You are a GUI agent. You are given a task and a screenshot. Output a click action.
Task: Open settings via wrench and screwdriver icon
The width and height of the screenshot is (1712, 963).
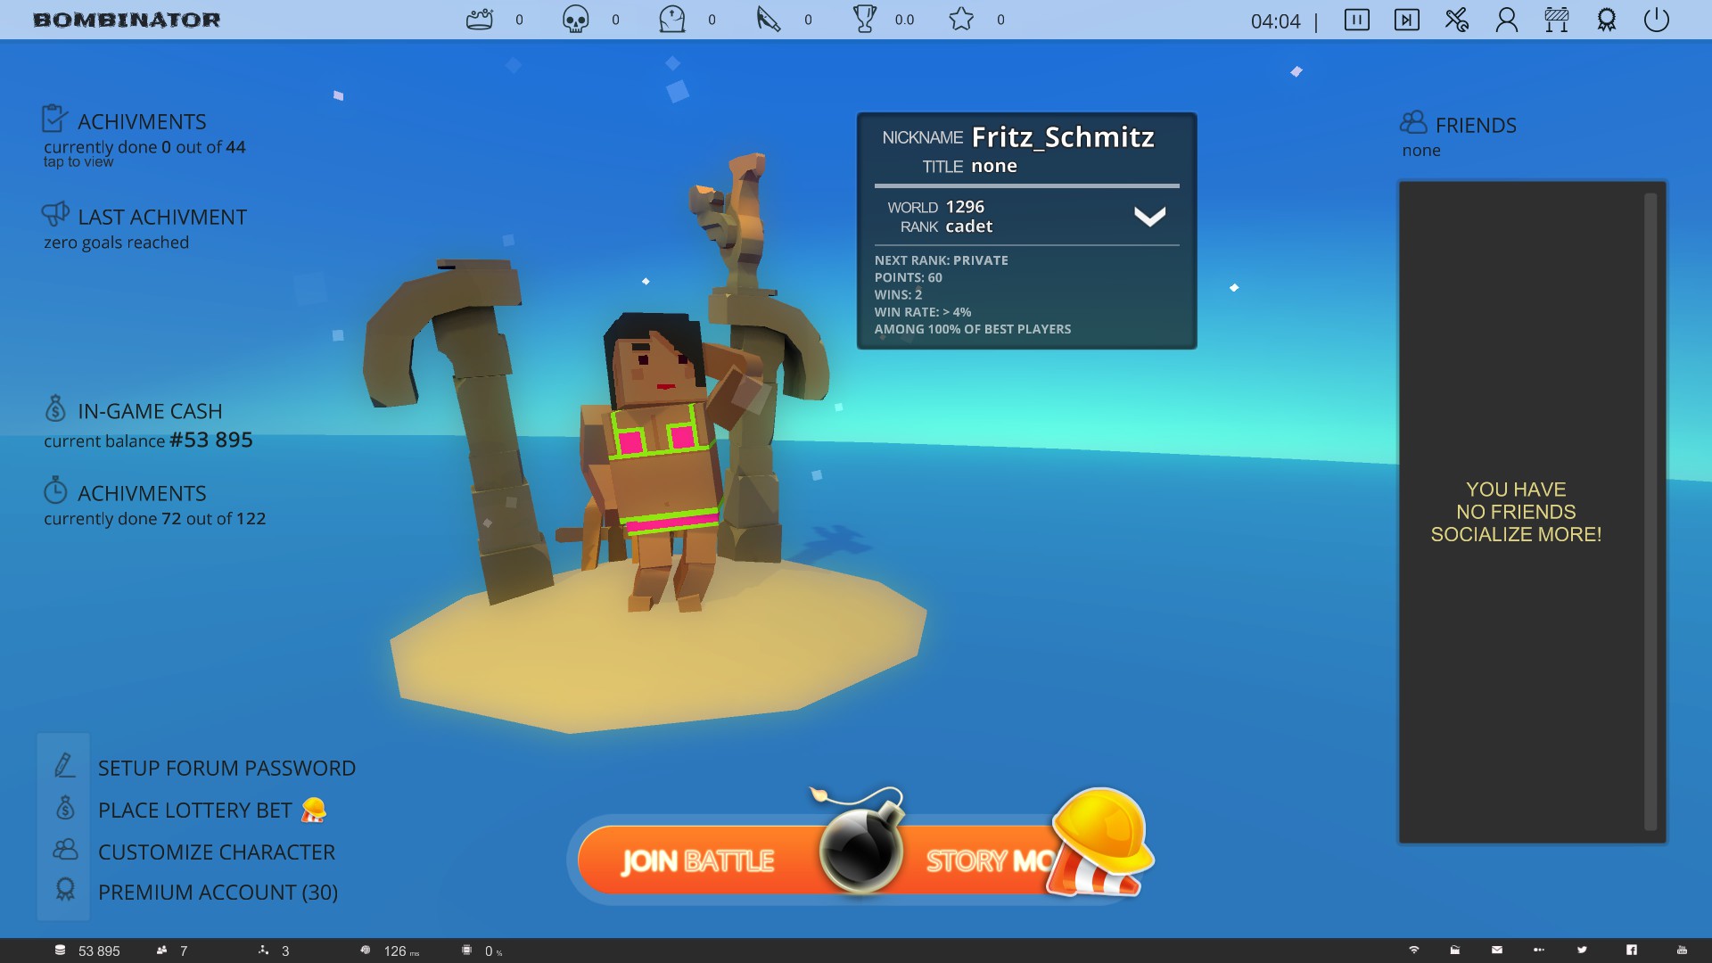[1456, 20]
